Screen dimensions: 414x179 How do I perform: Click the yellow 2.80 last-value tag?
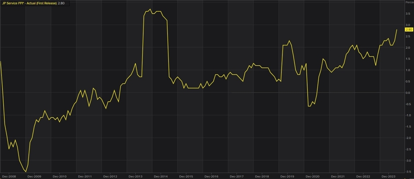point(409,29)
